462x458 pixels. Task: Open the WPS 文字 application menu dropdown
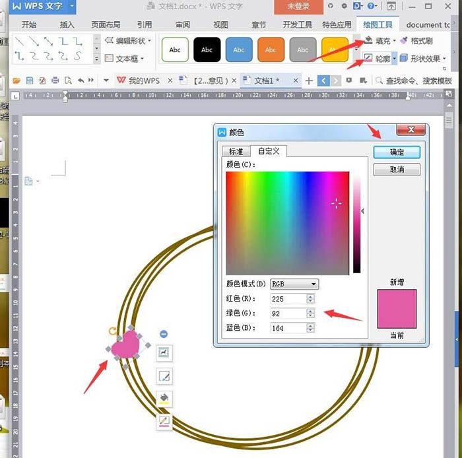72,6
